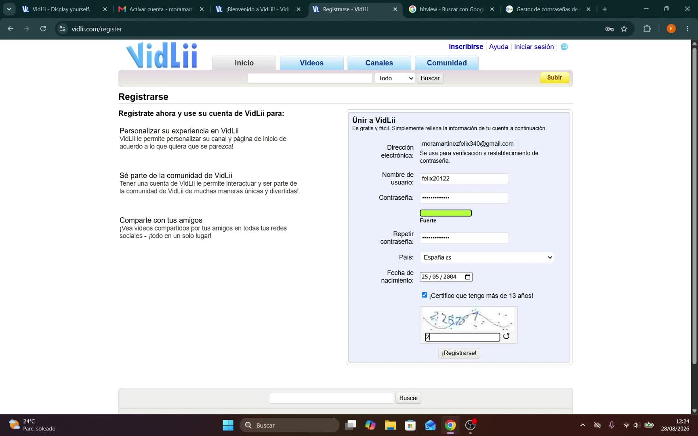Close the bitview search tab
The image size is (698, 436).
[x=492, y=9]
